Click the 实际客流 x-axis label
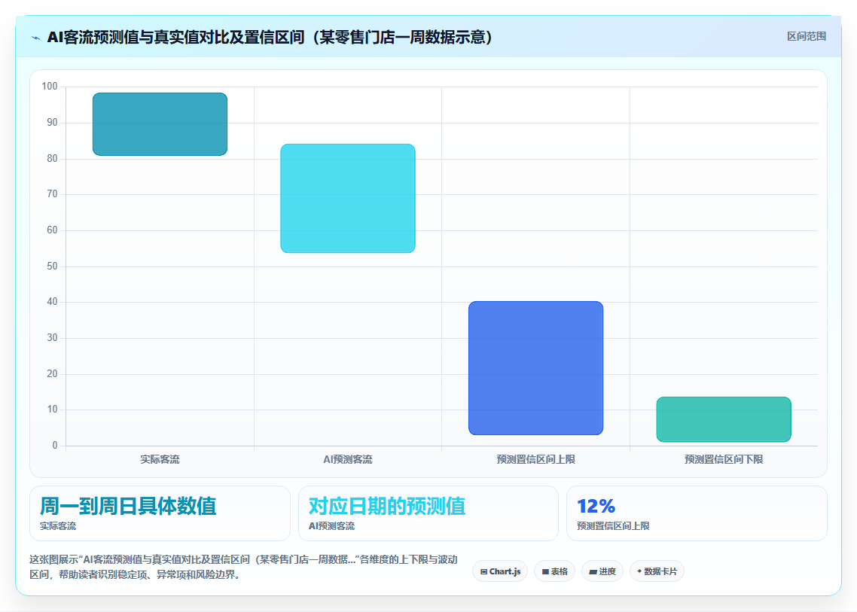 coord(160,459)
